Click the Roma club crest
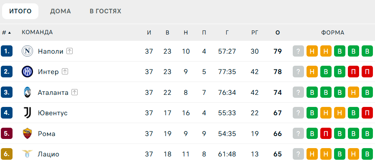 click(27, 134)
